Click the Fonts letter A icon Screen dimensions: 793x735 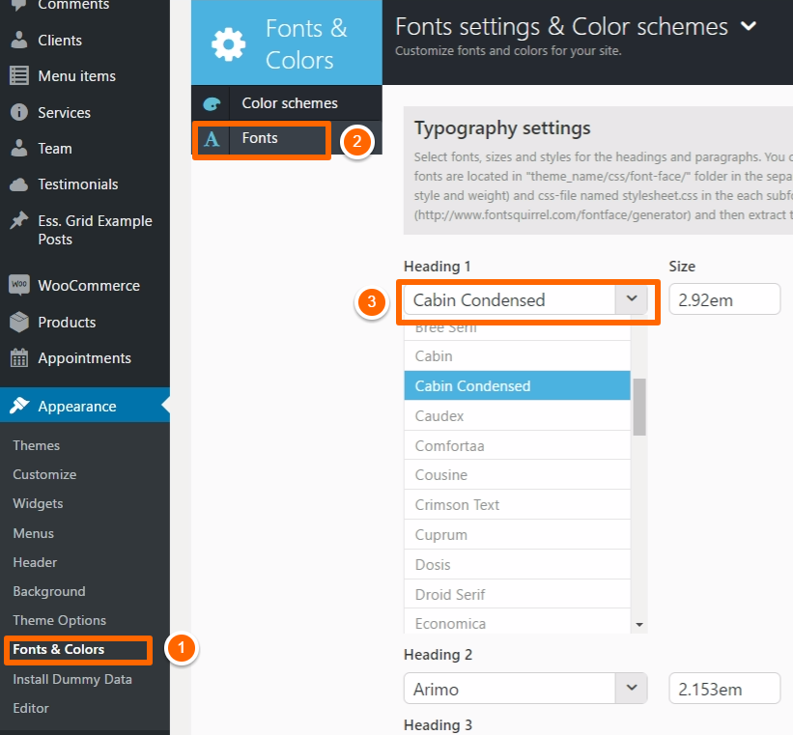pyautogui.click(x=212, y=139)
